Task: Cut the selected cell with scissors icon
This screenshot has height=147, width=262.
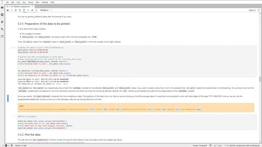Action: tap(16, 10)
